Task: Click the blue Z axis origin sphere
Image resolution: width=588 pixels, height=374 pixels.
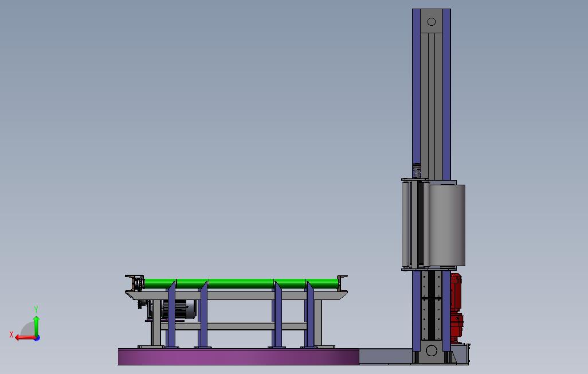Action: 37,338
